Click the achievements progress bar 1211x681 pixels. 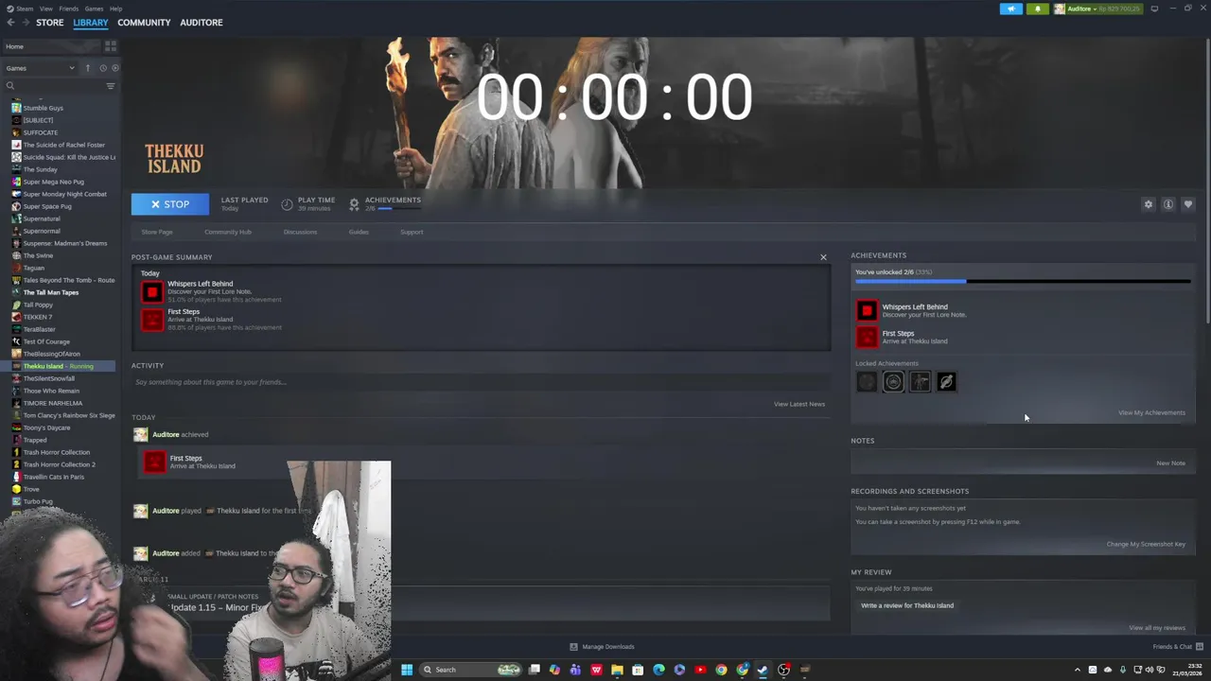click(x=1023, y=281)
